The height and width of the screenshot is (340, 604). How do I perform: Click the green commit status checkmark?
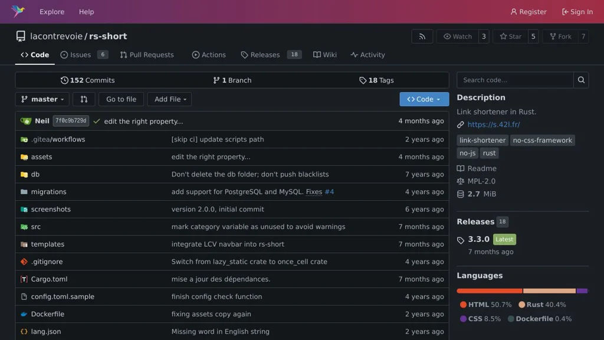click(x=97, y=121)
